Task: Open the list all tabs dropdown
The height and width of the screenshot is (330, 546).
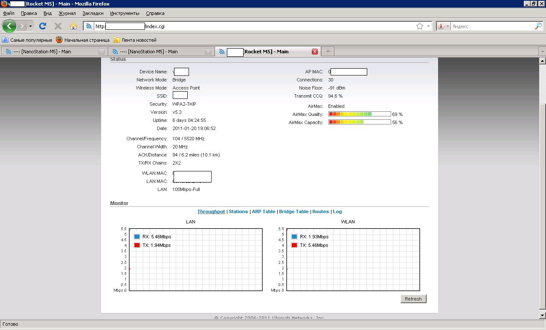Action: point(542,52)
